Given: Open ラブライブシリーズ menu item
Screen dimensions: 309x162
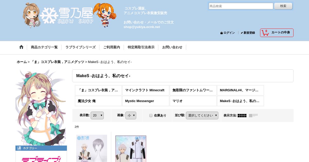Looking at the screenshot, I should pyautogui.click(x=80, y=47).
